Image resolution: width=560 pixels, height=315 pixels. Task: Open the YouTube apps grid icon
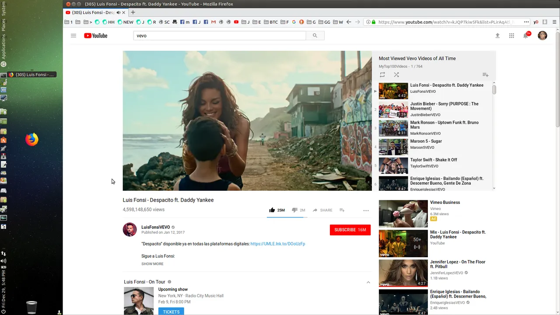click(511, 35)
